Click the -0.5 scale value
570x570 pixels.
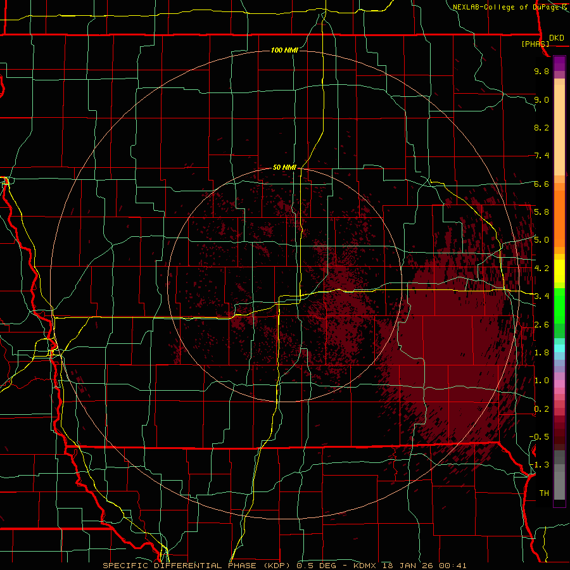[539, 437]
